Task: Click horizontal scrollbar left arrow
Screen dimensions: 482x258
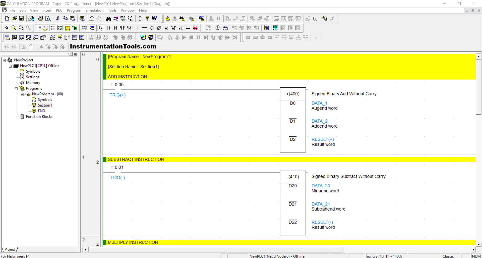Action: click(x=86, y=249)
